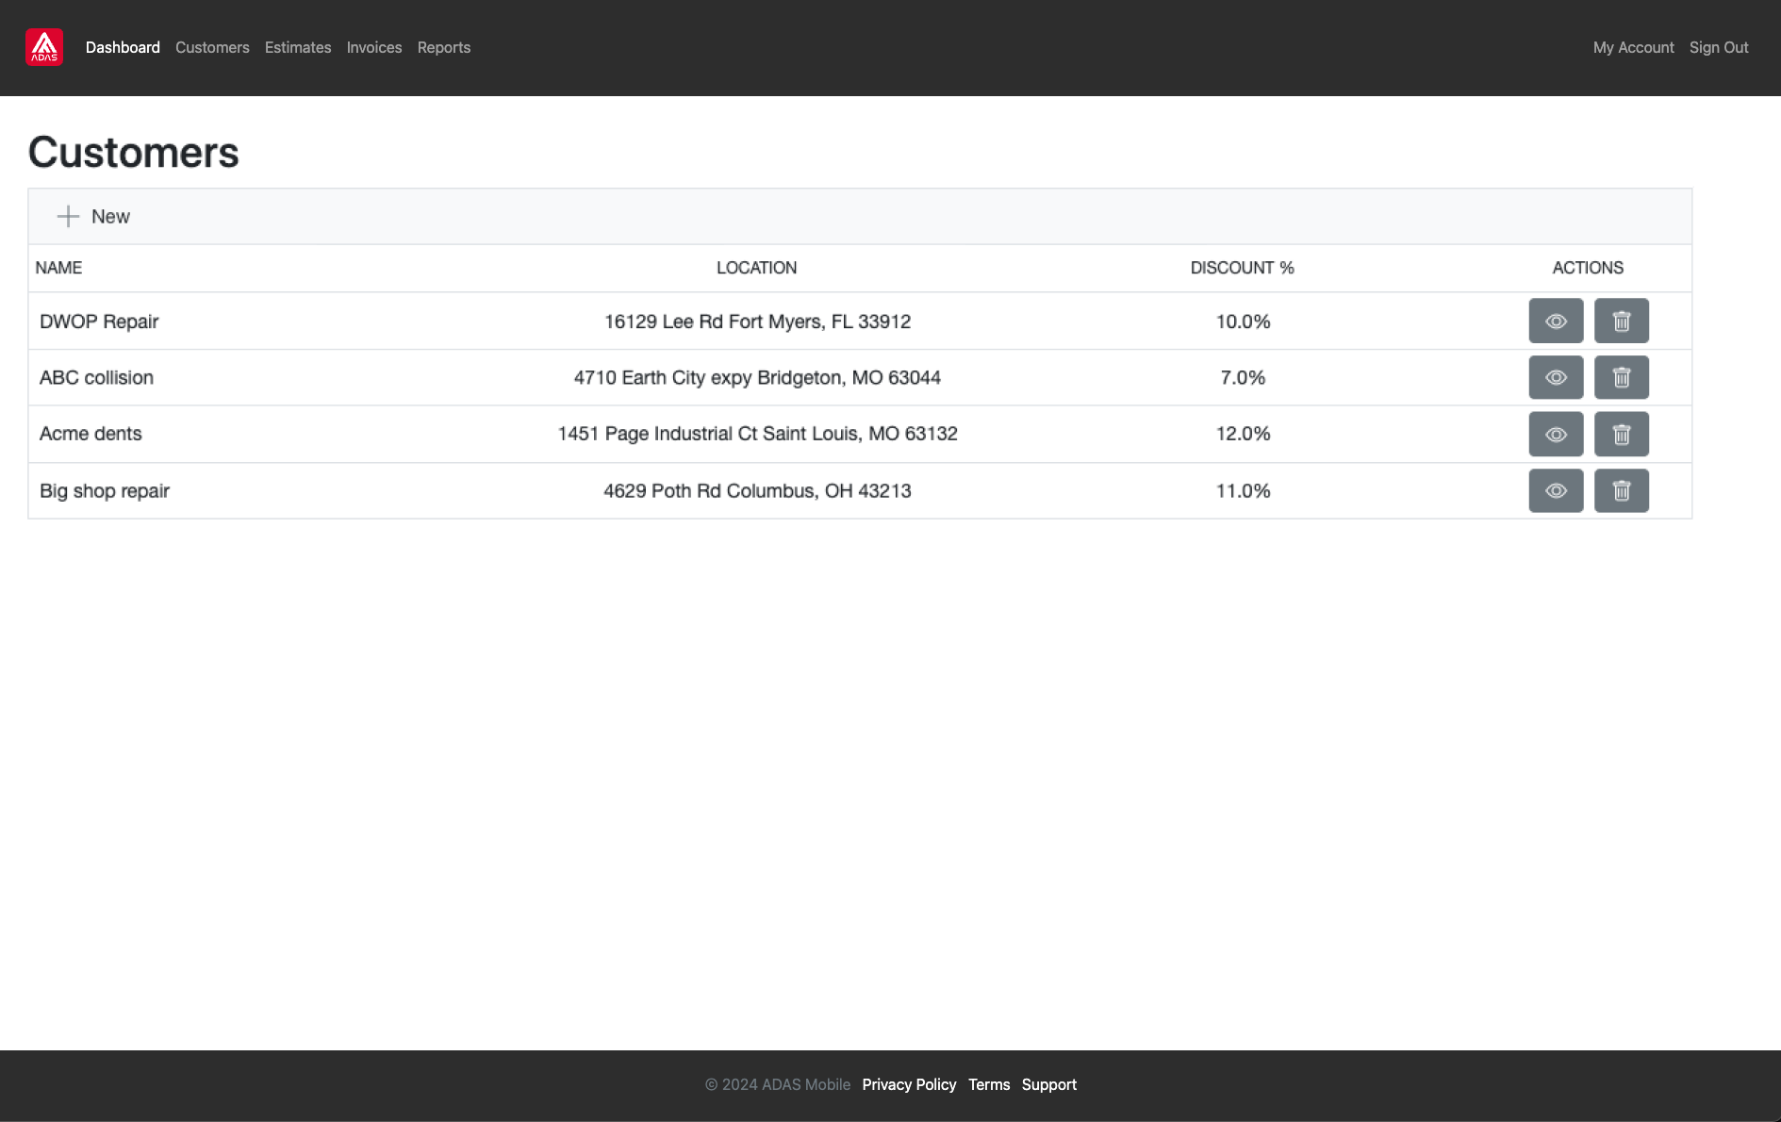Open the ABC collision view icon
1781x1122 pixels.
coord(1556,378)
